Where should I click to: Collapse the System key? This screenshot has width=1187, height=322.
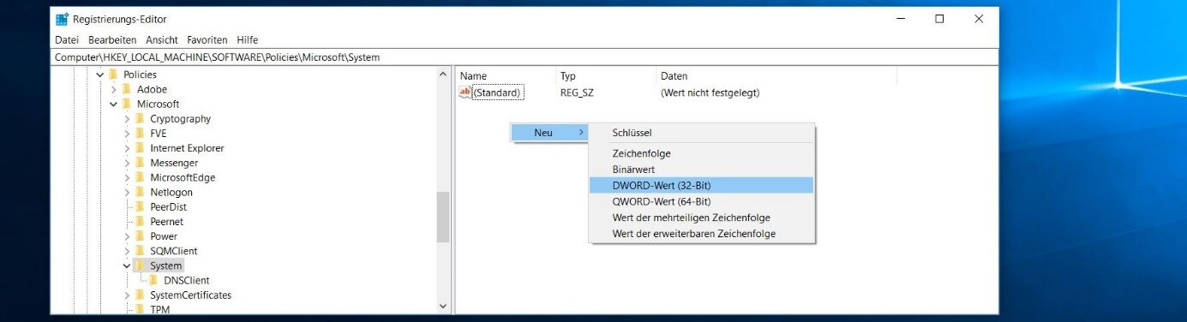click(127, 266)
